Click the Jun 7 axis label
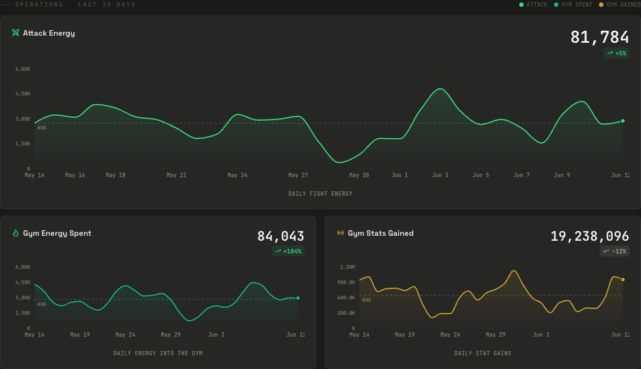 521,175
